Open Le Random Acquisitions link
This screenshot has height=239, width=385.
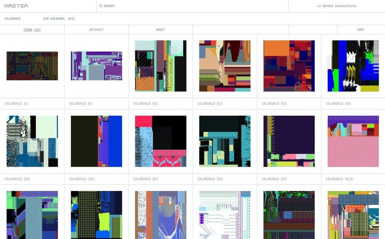(x=337, y=6)
